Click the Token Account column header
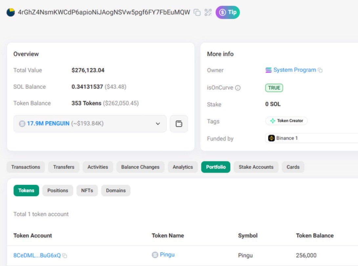Screen dimensions: 358x266 pos(32,235)
